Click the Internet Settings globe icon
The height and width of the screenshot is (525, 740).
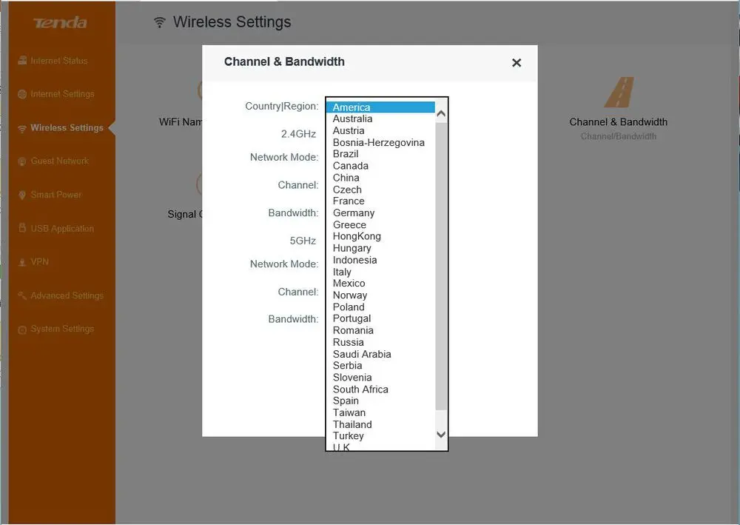[21, 94]
